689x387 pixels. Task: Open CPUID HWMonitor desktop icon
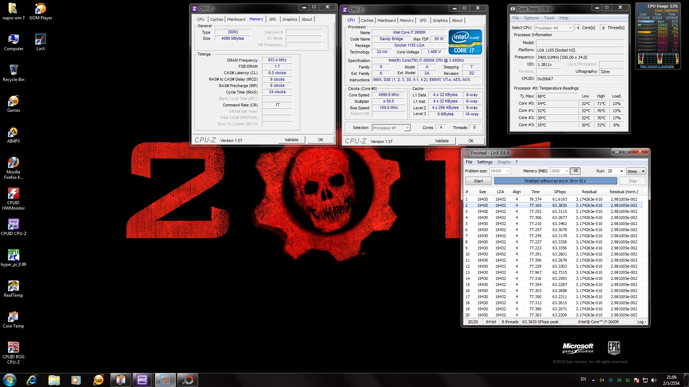[x=13, y=194]
